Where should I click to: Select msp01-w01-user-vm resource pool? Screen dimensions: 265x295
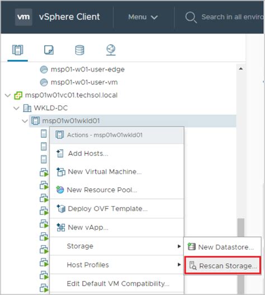pos(84,82)
